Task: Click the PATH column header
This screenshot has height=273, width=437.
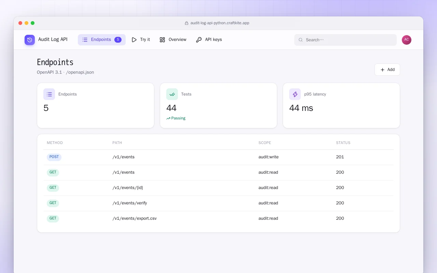Action: (117, 143)
